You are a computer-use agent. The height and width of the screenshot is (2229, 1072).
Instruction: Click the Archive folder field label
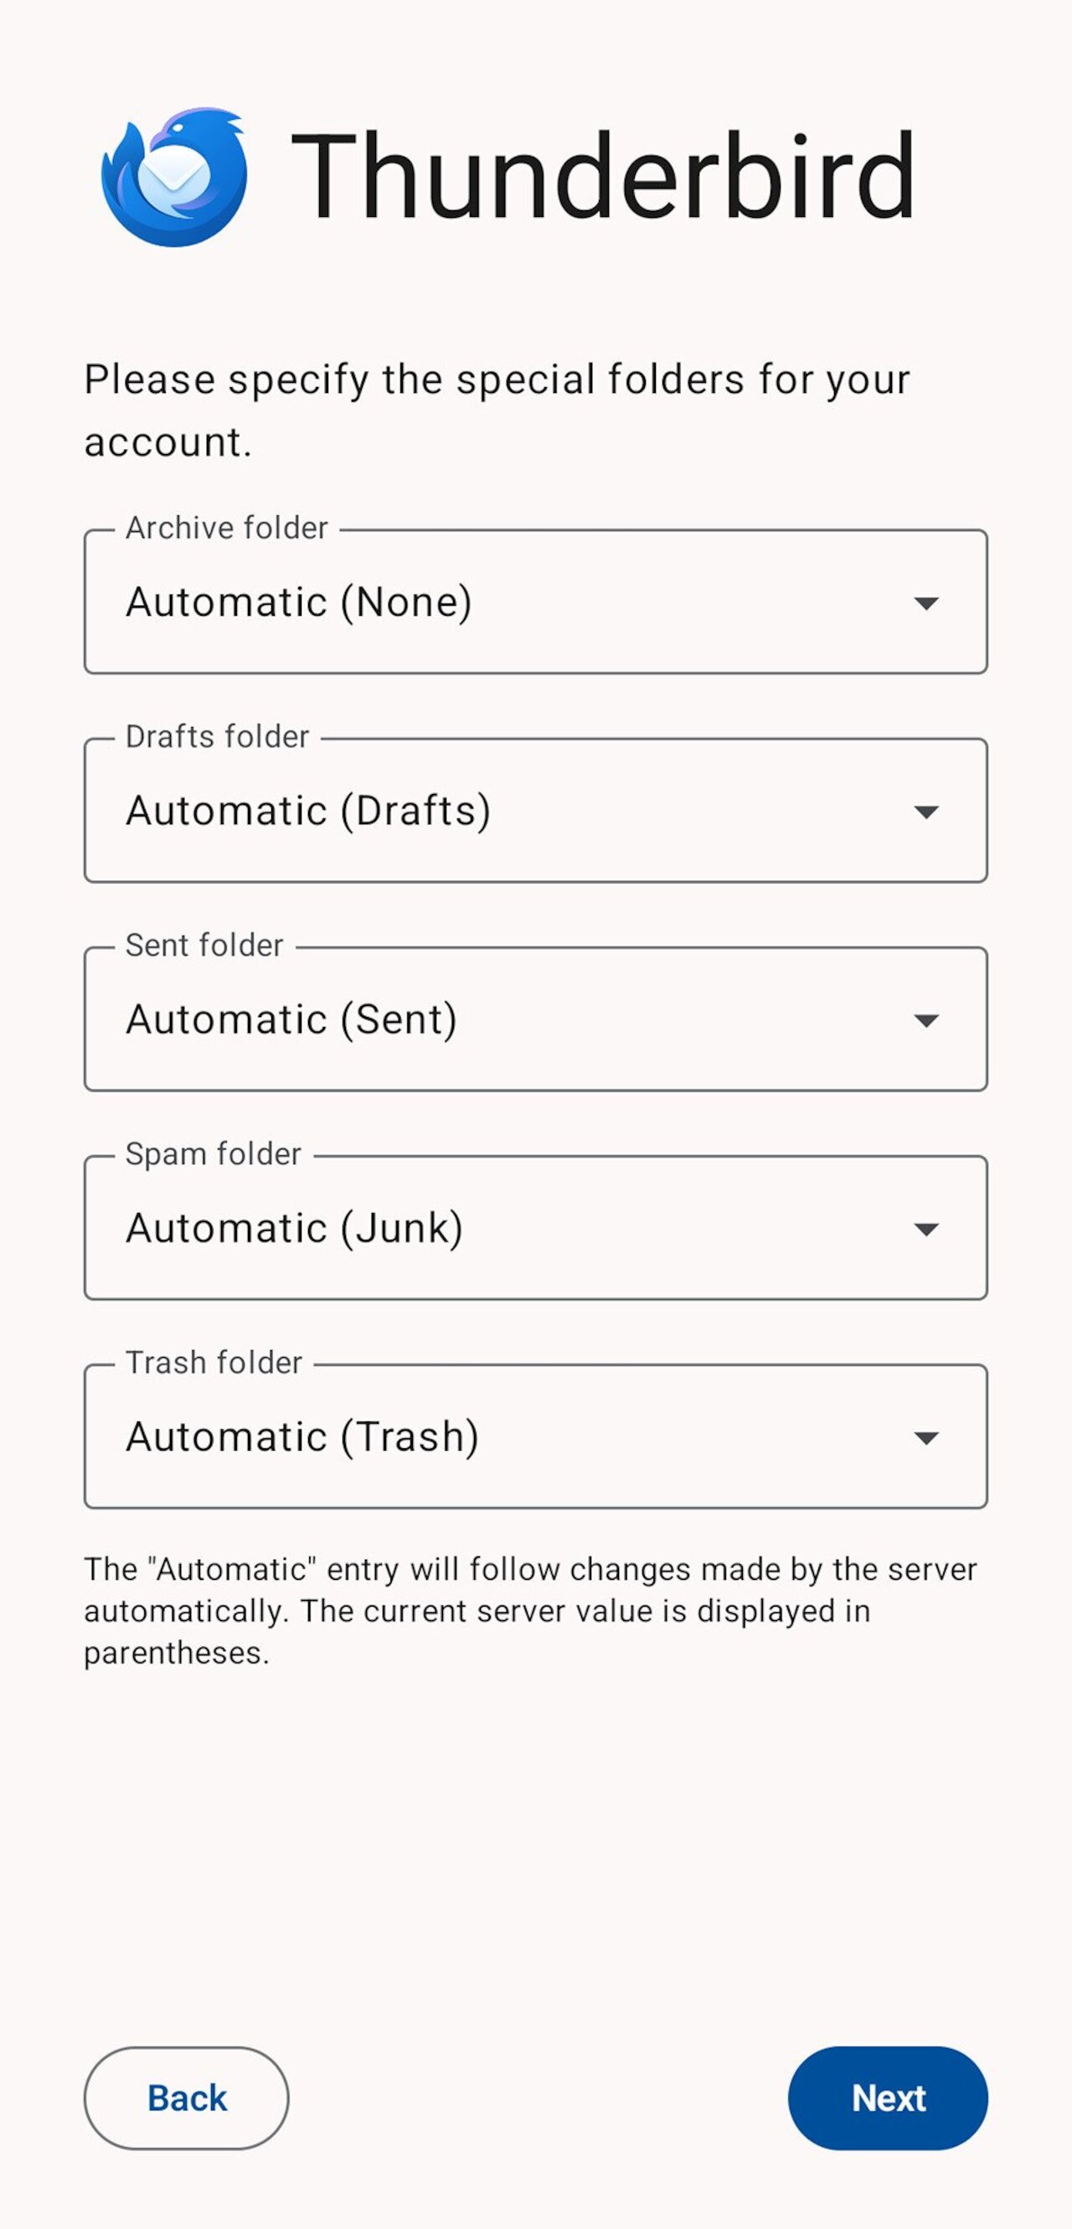tap(226, 529)
